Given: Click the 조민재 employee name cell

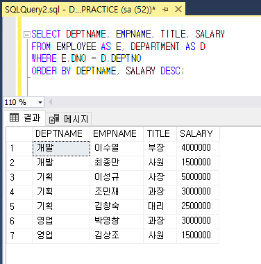Looking at the screenshot, I should 117,192.
